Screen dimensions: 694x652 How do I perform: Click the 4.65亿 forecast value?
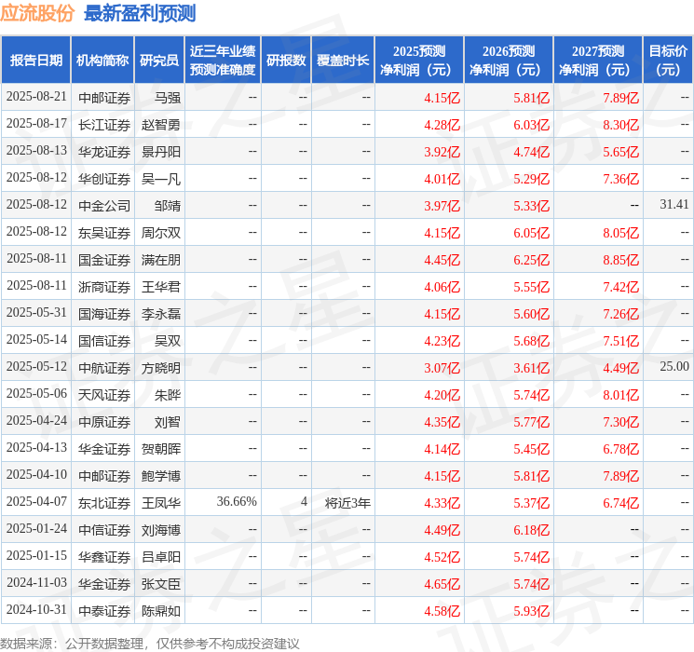click(442, 584)
